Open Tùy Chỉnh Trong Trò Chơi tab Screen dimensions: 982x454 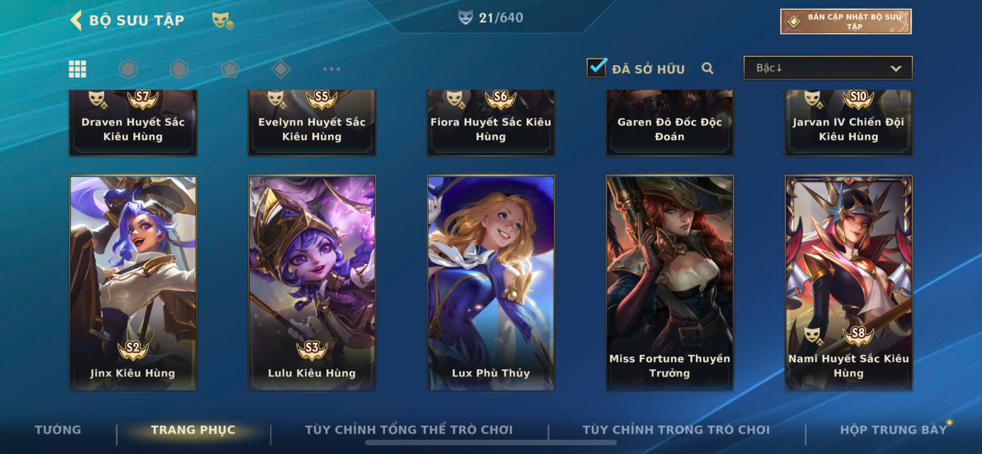point(676,430)
